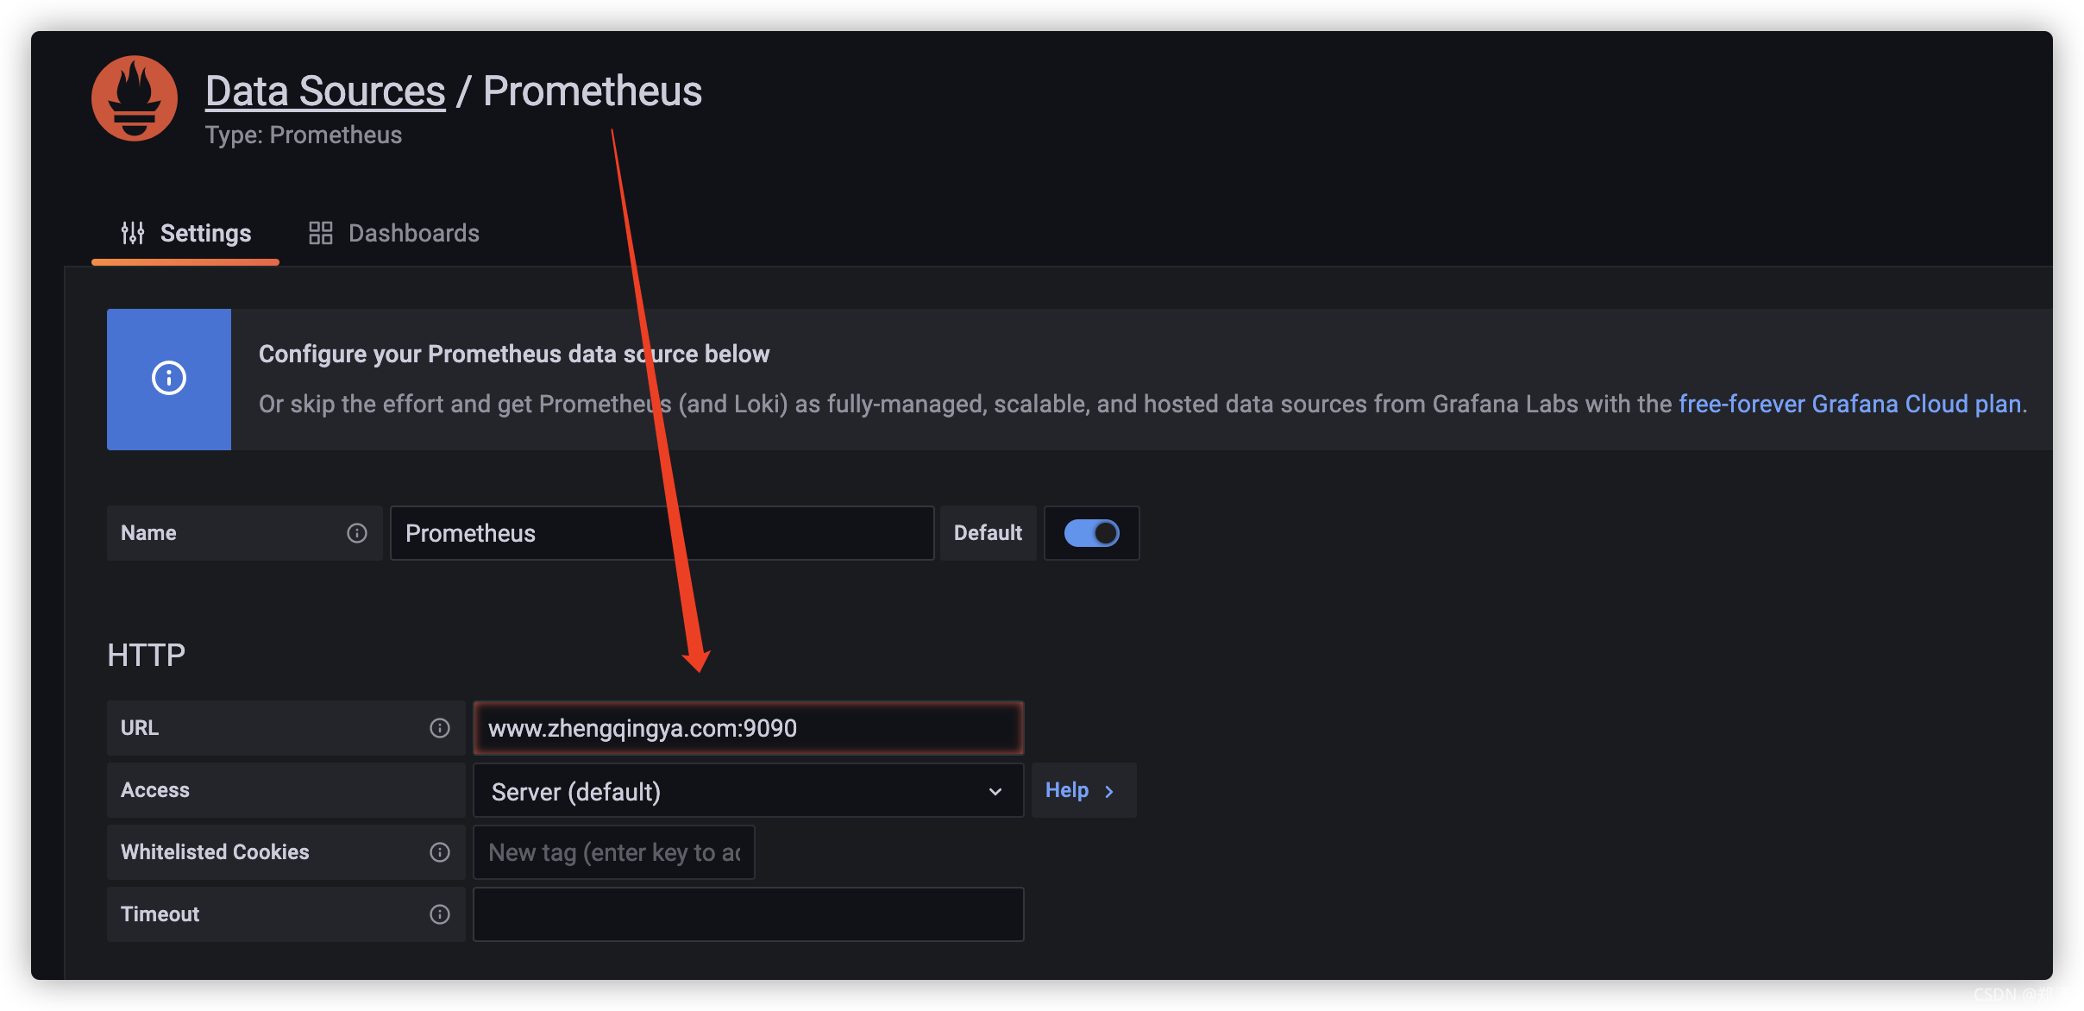This screenshot has width=2084, height=1011.
Task: Click the Prometheus flame logo icon
Action: click(x=135, y=98)
